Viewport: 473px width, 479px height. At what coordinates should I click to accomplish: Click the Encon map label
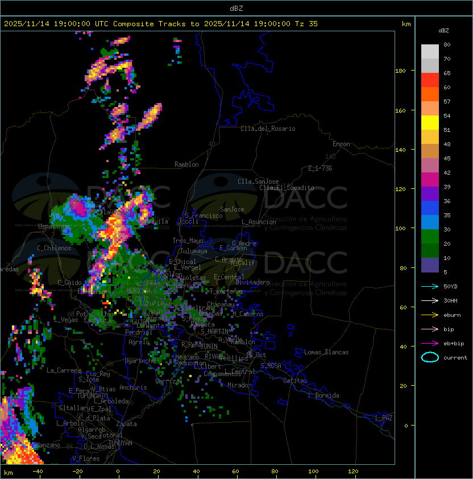tap(341, 144)
